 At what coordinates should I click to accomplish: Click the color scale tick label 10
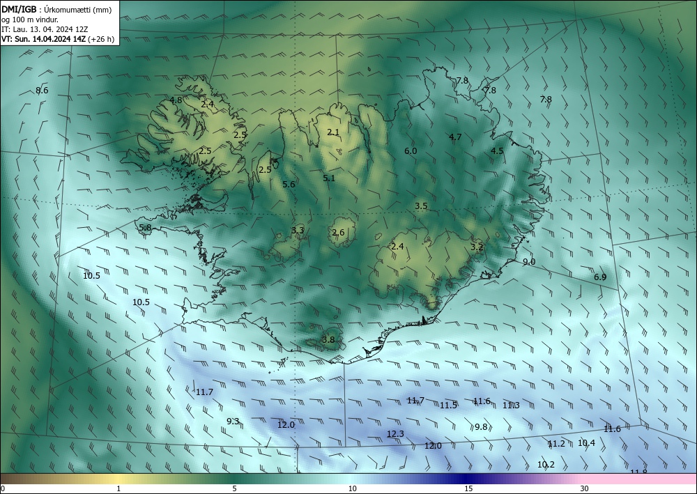[352, 489]
